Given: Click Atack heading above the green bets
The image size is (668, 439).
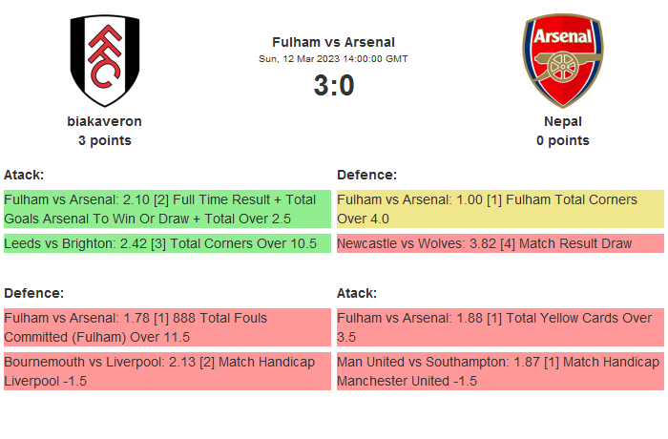Looking at the screenshot, I should tap(24, 175).
